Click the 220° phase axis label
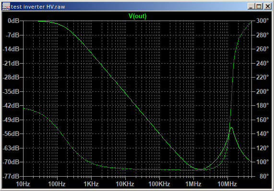The image size is (274, 191). (262, 77)
